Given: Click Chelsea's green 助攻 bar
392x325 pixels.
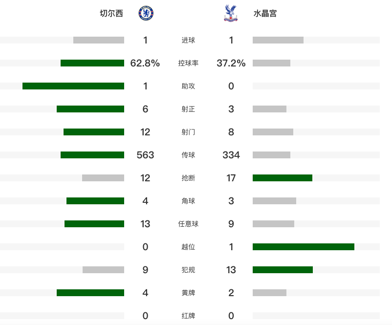Looking at the screenshot, I should [x=73, y=86].
